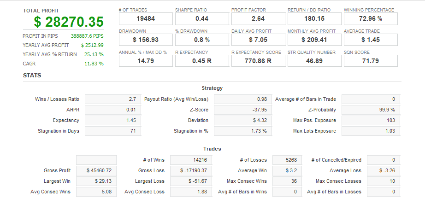425x198 pixels.
Task: Select the Z-Probability value 99.9 %
Action: tap(371, 110)
